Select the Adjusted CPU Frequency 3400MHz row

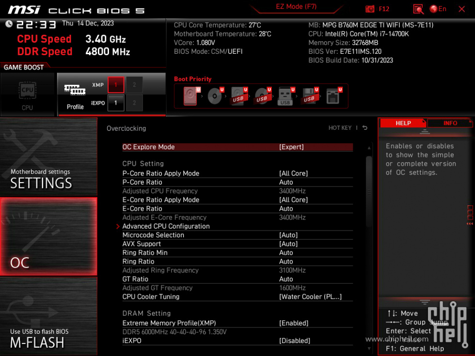[237, 191]
